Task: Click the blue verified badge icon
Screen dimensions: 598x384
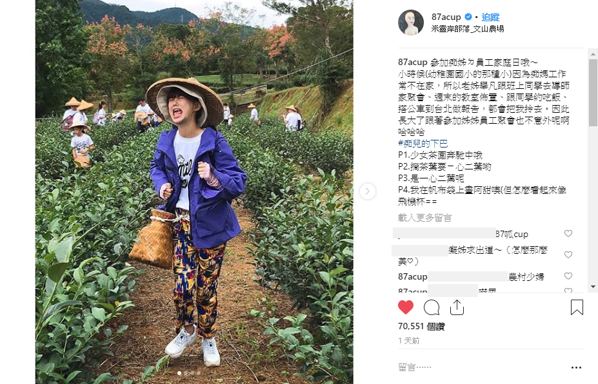Action: click(x=468, y=17)
